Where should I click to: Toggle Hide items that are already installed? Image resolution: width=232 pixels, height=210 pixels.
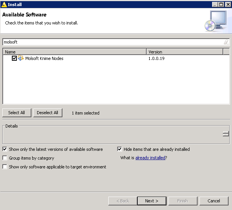click(x=120, y=149)
